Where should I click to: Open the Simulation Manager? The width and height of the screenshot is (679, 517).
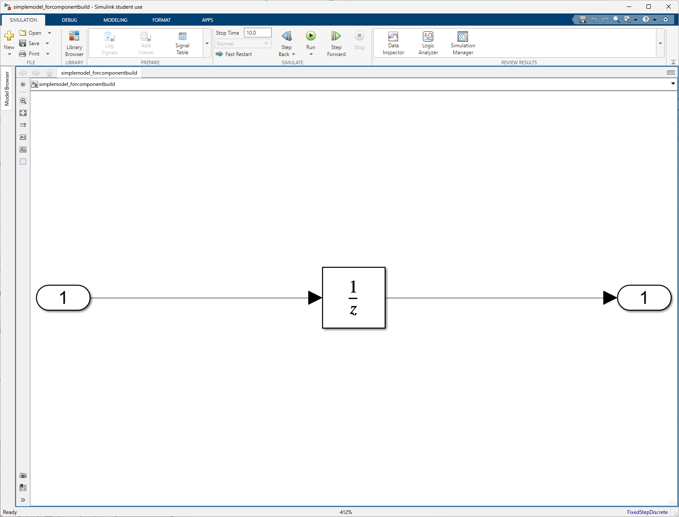(x=463, y=43)
